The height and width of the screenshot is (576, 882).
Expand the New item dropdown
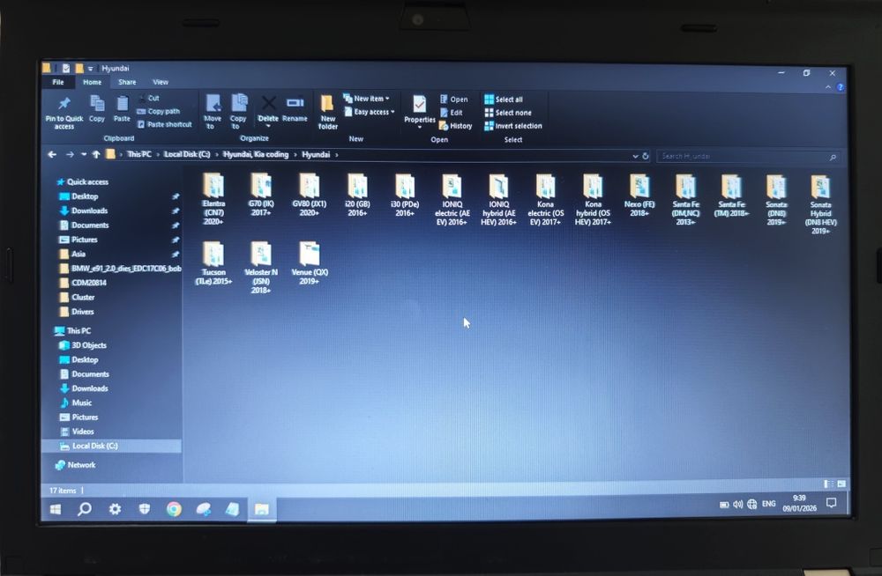[x=366, y=99]
